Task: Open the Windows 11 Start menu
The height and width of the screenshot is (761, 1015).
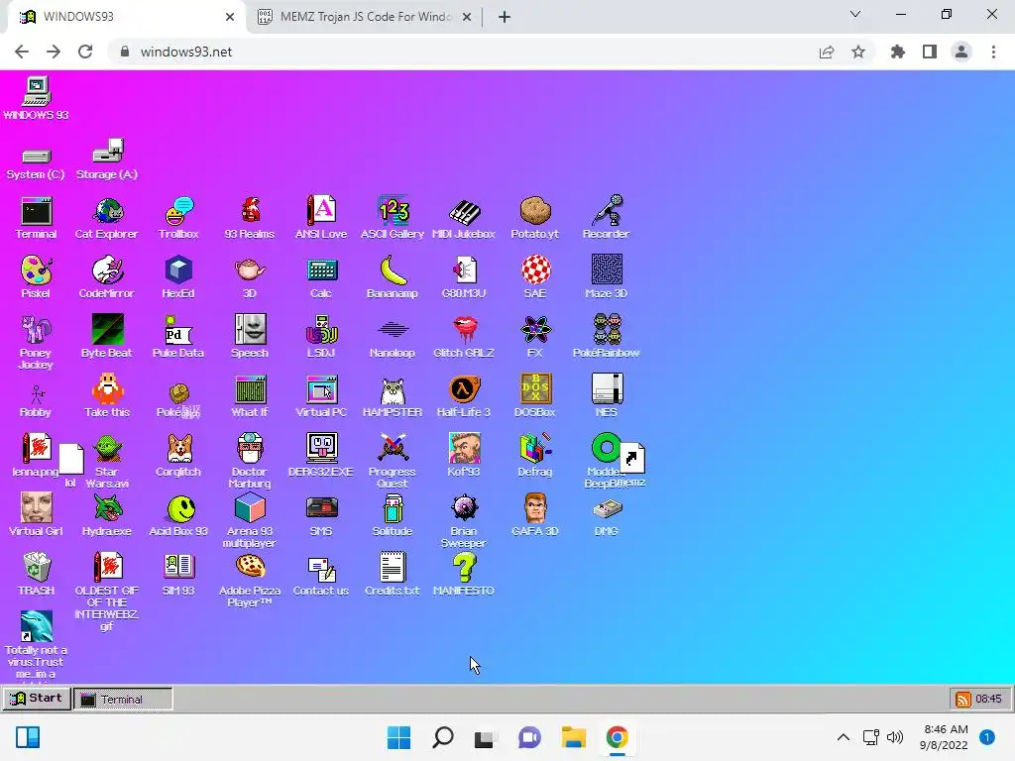Action: [x=398, y=737]
